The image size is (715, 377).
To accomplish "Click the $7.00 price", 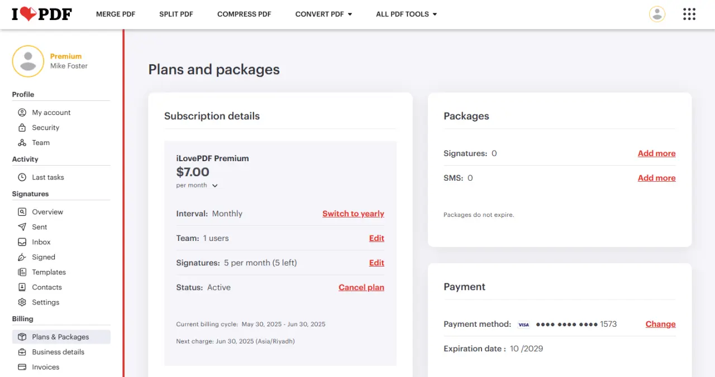I will pyautogui.click(x=193, y=172).
